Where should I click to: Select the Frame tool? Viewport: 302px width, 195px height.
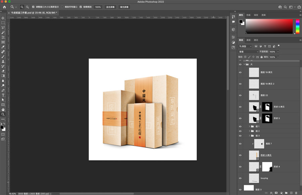[3, 42]
